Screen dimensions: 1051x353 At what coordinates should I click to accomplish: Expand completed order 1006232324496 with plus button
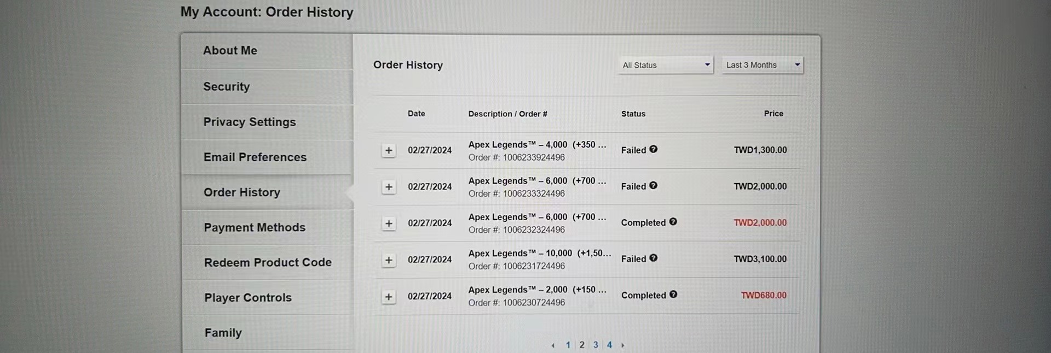click(389, 223)
